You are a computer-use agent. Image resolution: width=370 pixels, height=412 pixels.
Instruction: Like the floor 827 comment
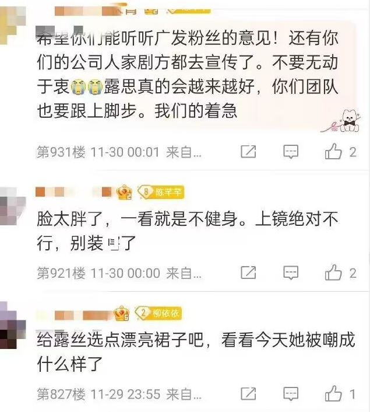click(333, 393)
